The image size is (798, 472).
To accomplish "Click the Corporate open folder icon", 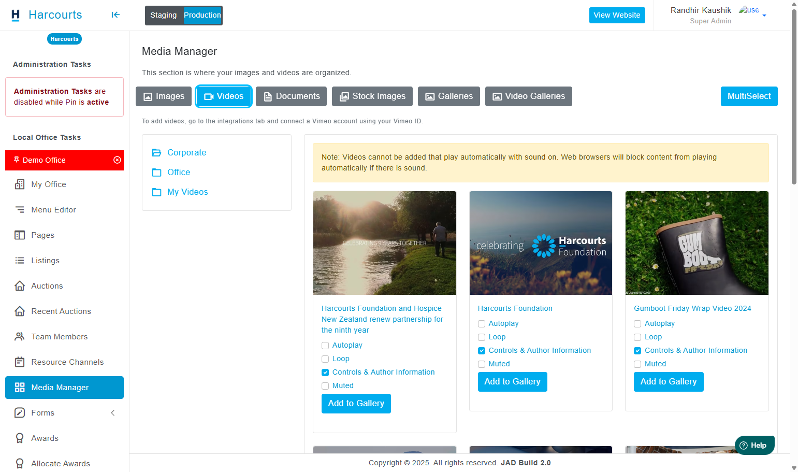I will (x=156, y=153).
